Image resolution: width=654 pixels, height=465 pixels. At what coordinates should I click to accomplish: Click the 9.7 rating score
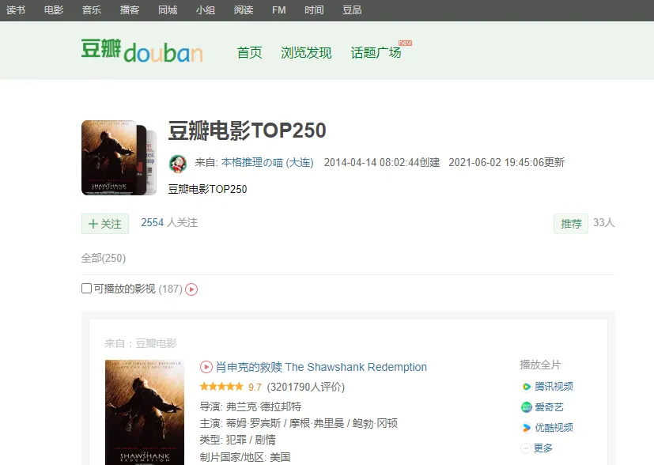[x=255, y=387]
